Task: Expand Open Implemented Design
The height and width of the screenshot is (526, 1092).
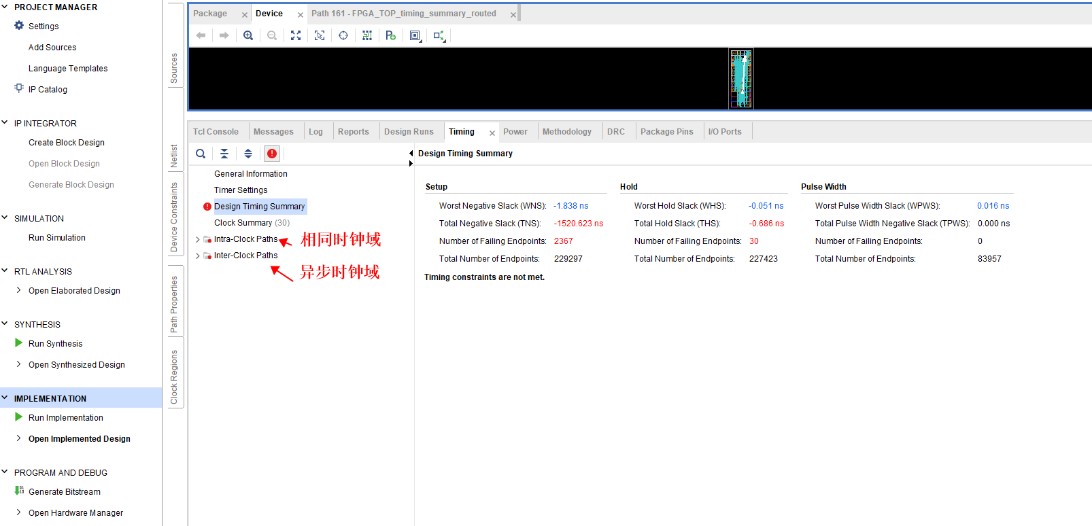Action: click(x=18, y=438)
